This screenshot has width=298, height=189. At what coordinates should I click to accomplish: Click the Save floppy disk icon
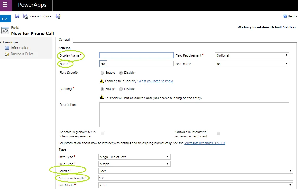pyautogui.click(x=17, y=16)
